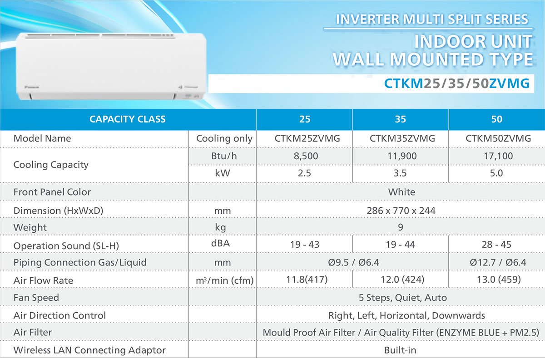Click the '13.0 (459)' air flow value
The width and height of the screenshot is (545, 358).
click(x=498, y=280)
